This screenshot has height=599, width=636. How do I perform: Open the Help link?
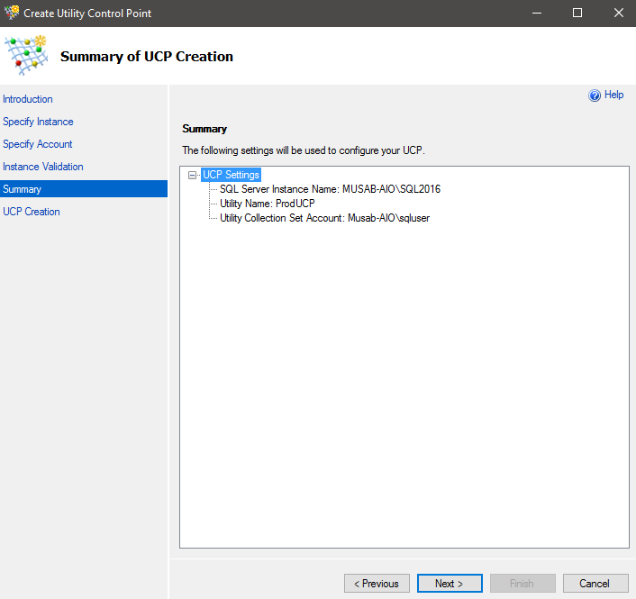tap(613, 95)
